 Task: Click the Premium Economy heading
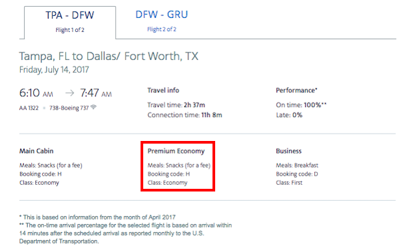(176, 151)
